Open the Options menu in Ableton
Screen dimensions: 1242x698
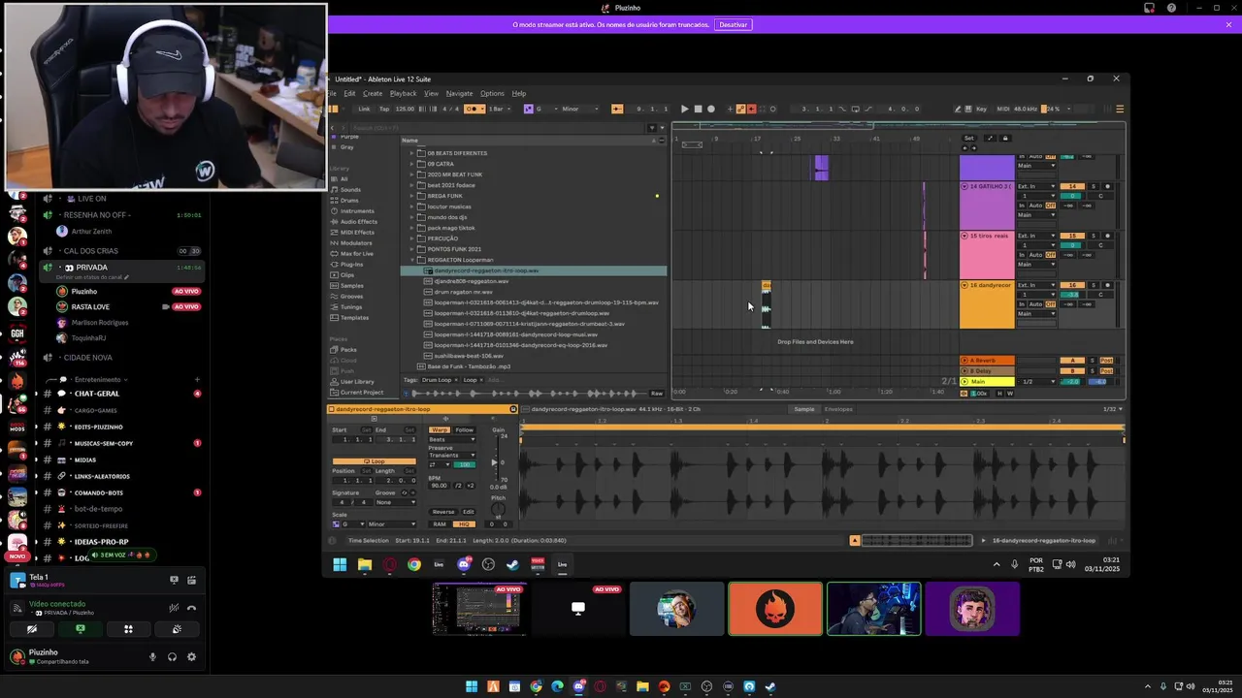pyautogui.click(x=492, y=94)
